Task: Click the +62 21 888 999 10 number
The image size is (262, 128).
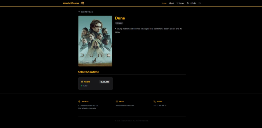Action: tap(160, 106)
